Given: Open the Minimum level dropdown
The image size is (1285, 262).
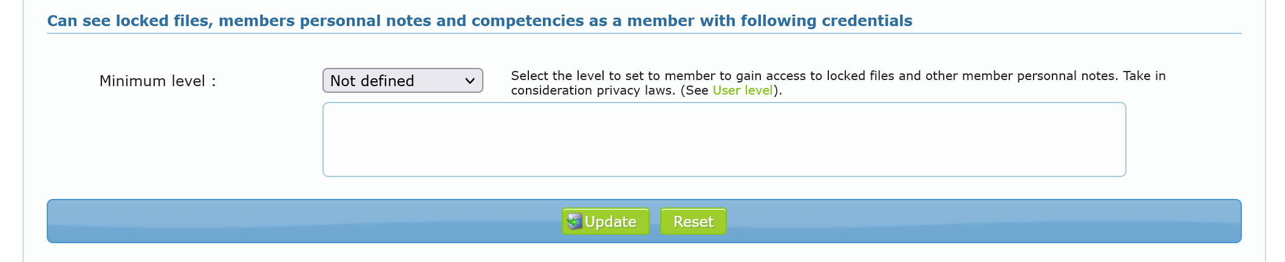Looking at the screenshot, I should 402,81.
